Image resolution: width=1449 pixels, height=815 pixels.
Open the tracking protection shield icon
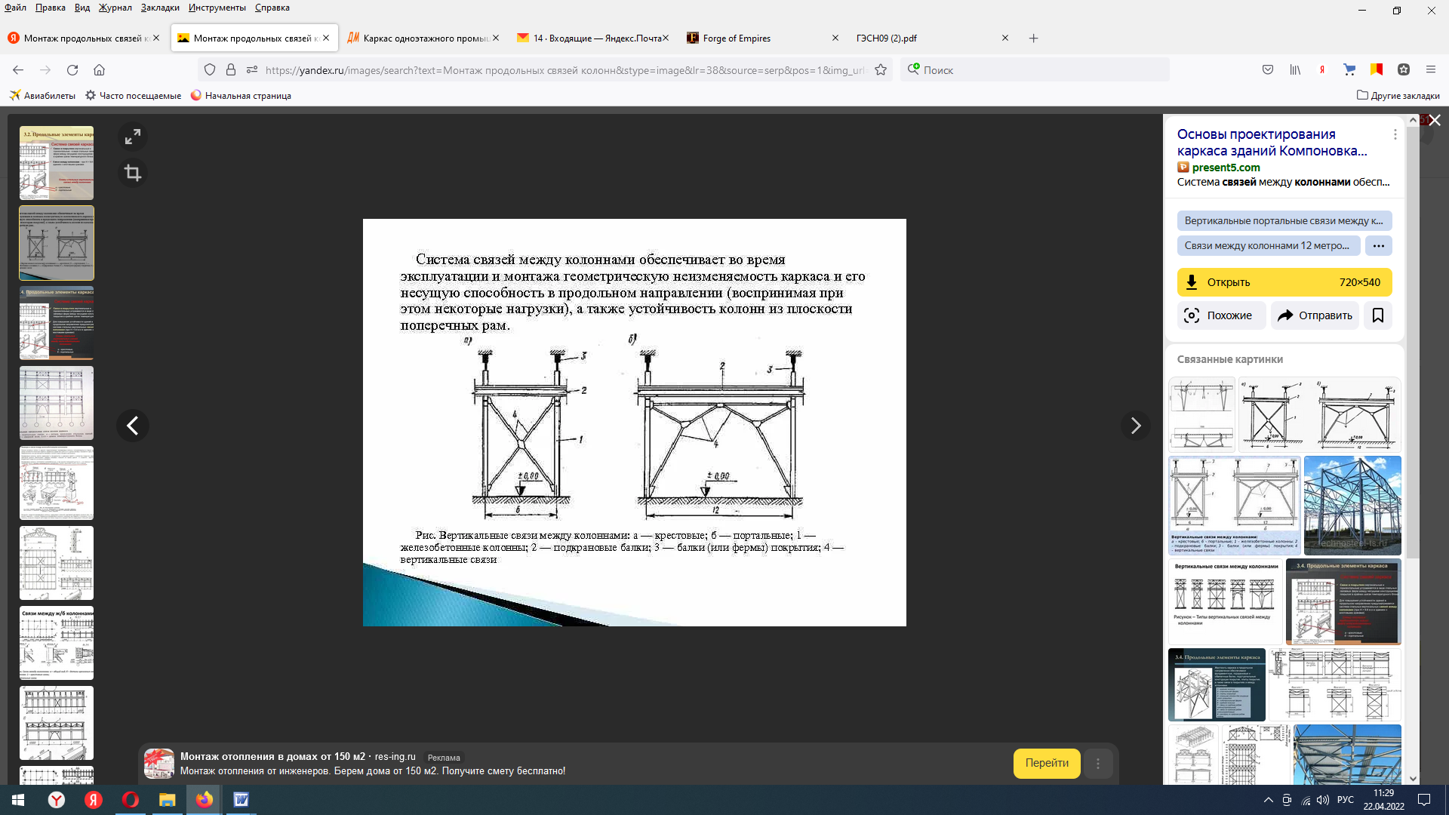pos(210,70)
